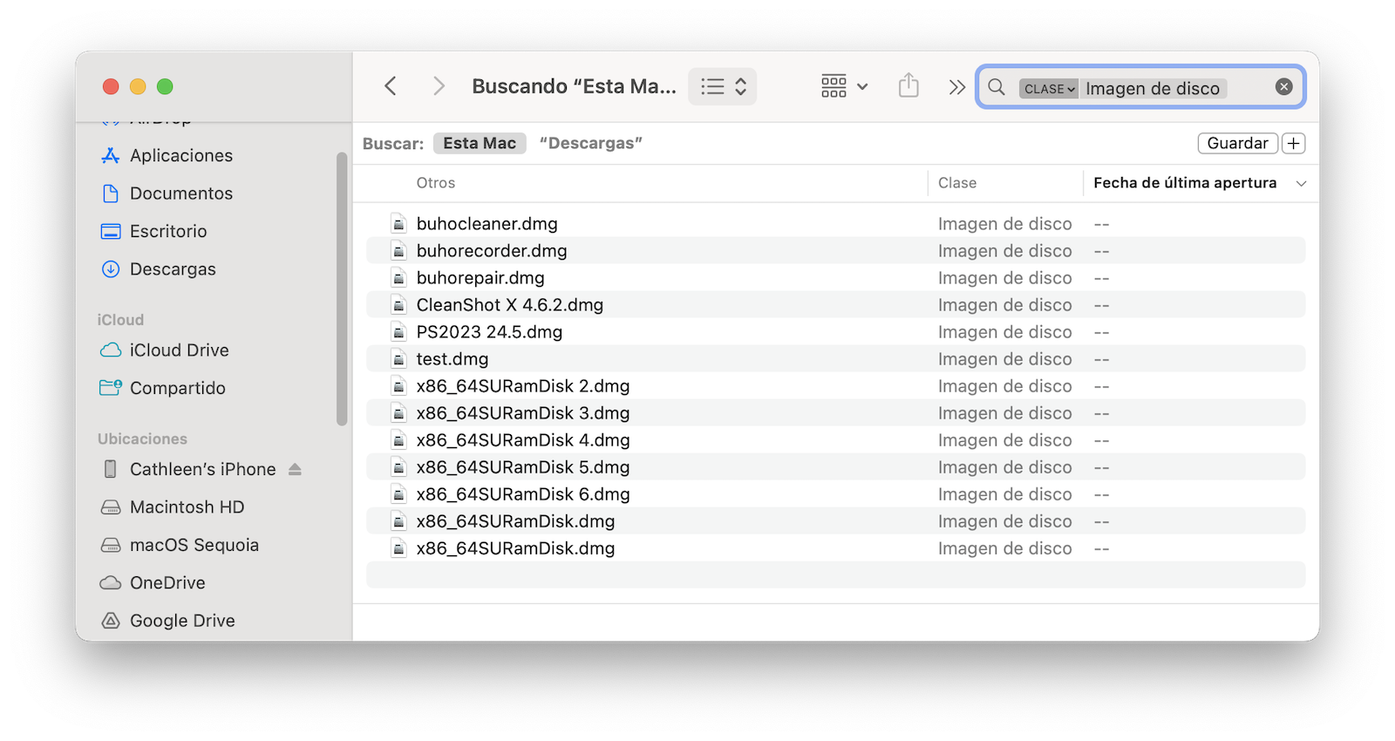Sort by the Otros column header
The image size is (1395, 741).
click(x=435, y=183)
